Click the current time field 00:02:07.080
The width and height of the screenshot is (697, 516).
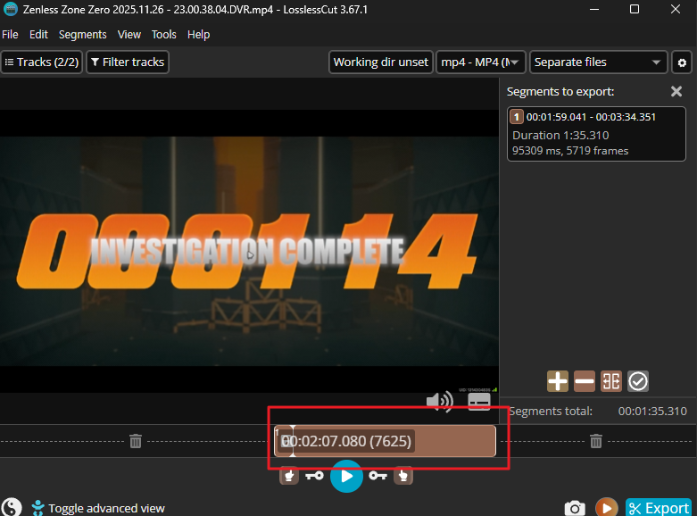(x=347, y=441)
